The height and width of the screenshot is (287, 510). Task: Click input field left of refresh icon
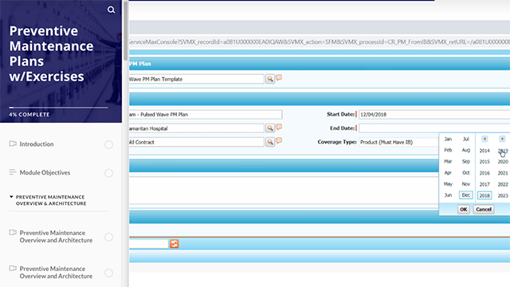tap(149, 244)
